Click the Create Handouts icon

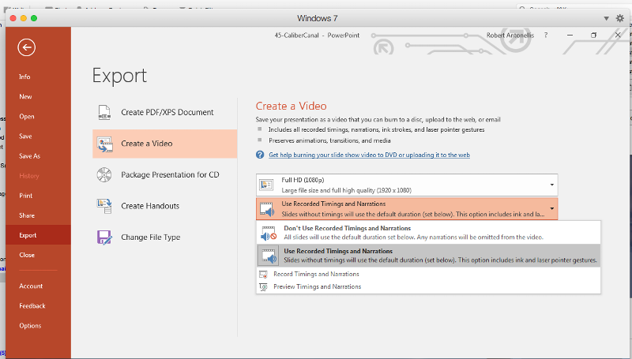tap(104, 206)
